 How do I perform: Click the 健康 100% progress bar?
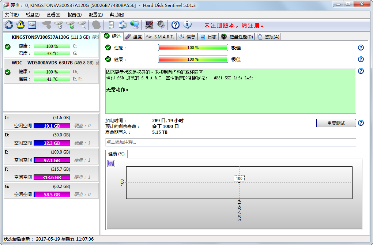click(x=193, y=59)
